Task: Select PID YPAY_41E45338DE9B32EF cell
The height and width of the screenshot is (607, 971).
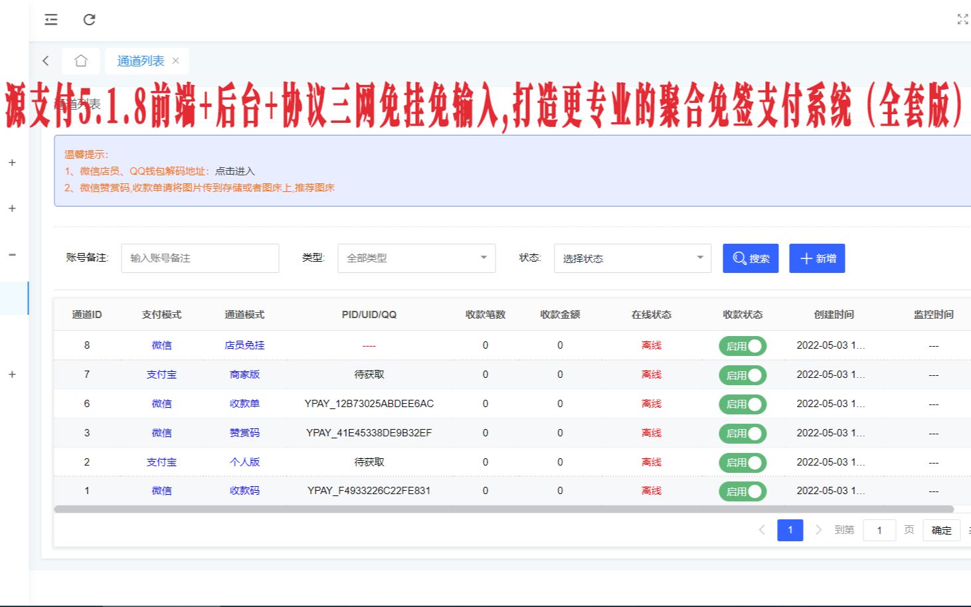Action: click(x=369, y=433)
